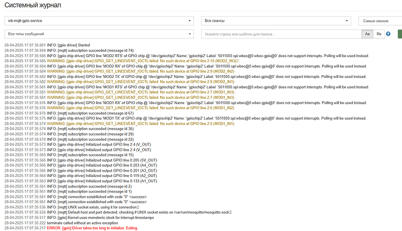Open the 'Все типы сообщений' message type dropdown

[99, 34]
